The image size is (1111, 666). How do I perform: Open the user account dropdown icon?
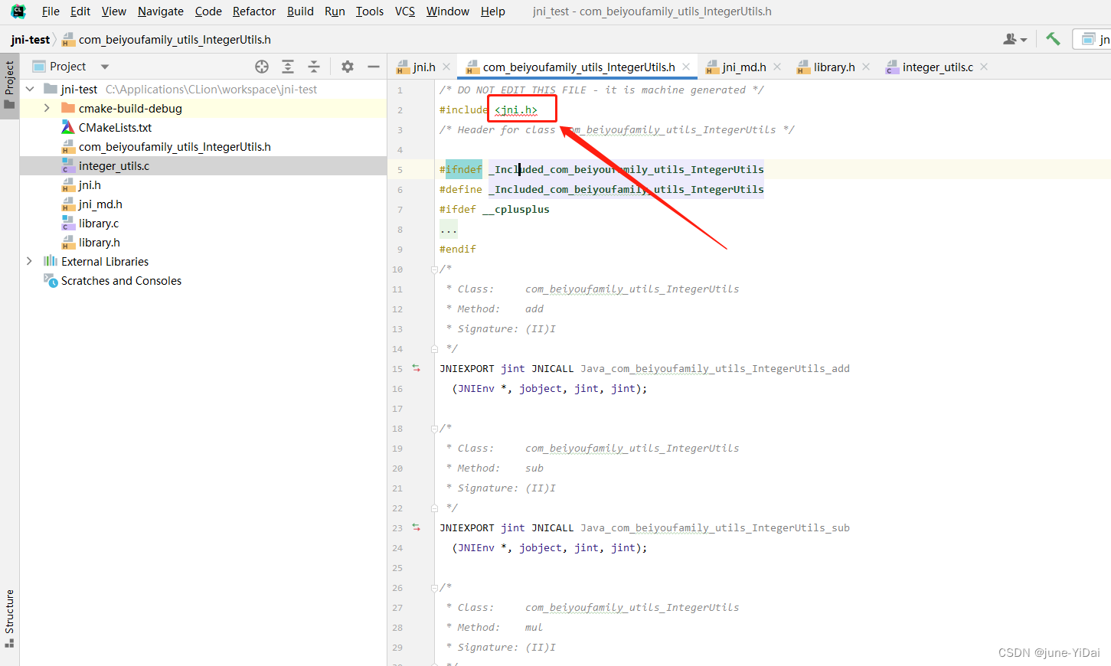[x=1015, y=39]
